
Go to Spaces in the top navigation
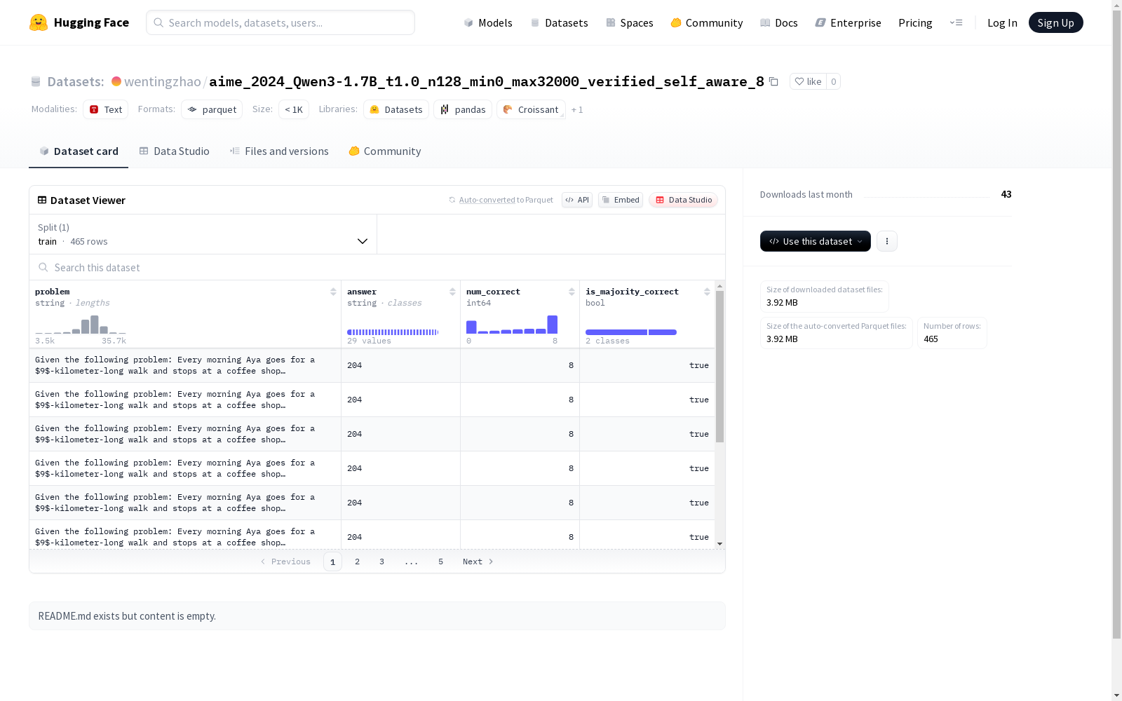[630, 22]
